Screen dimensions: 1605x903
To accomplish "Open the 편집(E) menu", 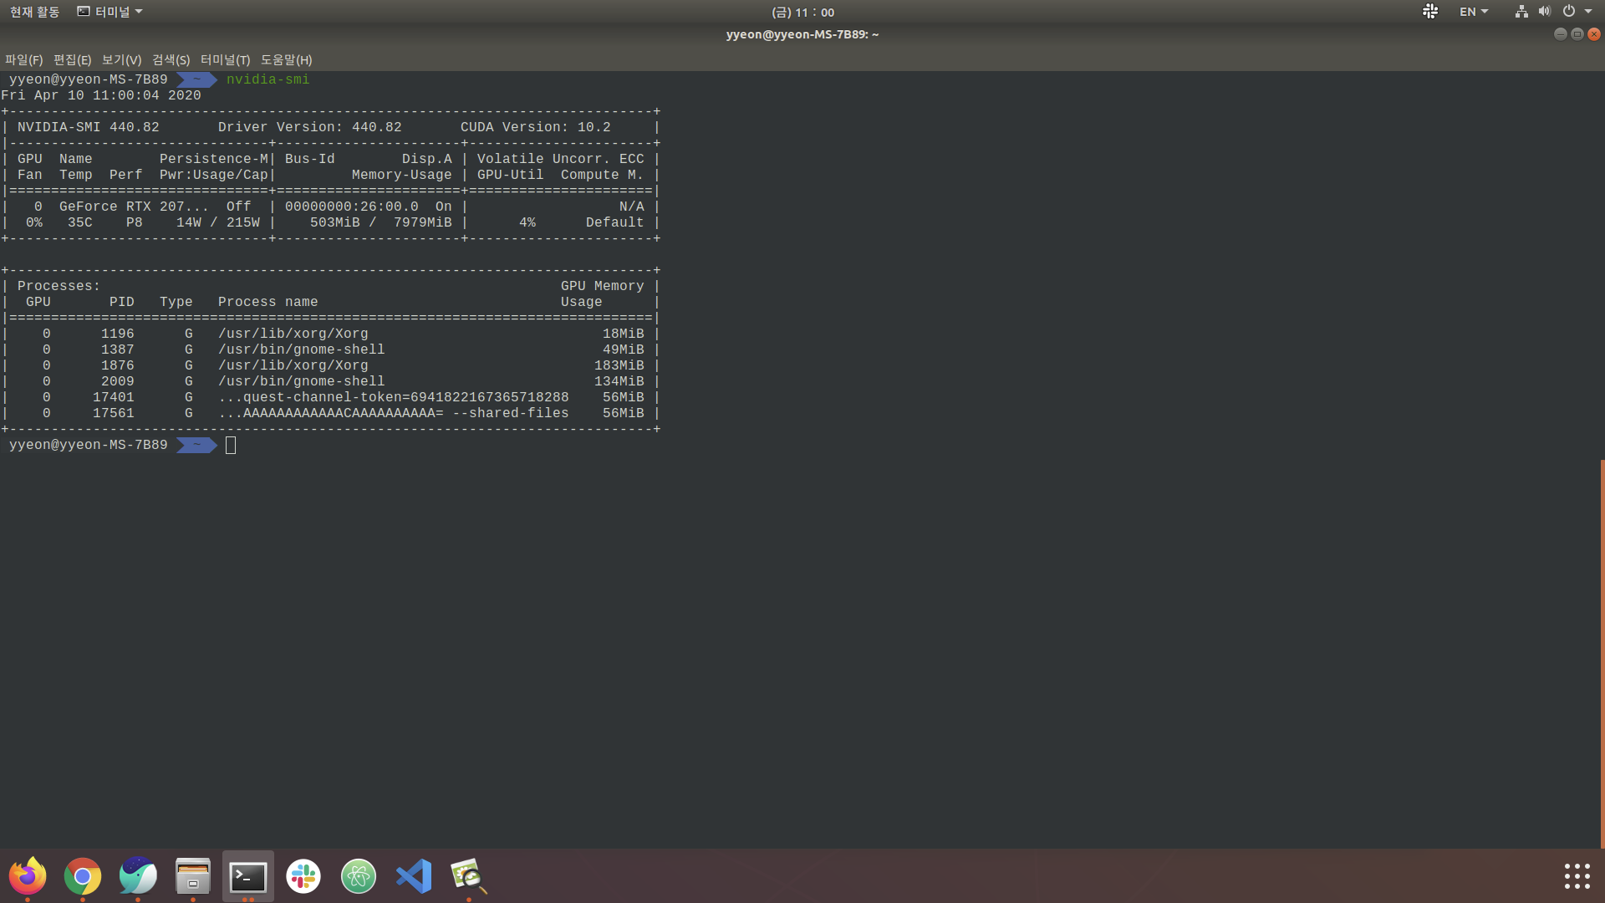I will tap(72, 60).
